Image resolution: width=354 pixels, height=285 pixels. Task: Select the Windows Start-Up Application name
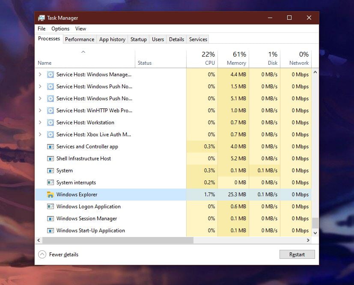point(90,231)
